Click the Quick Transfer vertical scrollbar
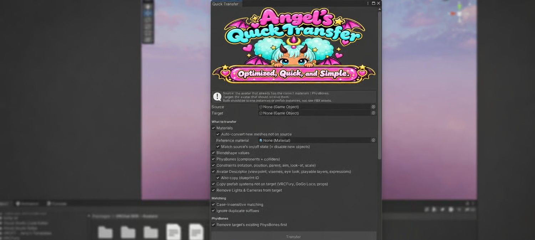 (x=379, y=85)
